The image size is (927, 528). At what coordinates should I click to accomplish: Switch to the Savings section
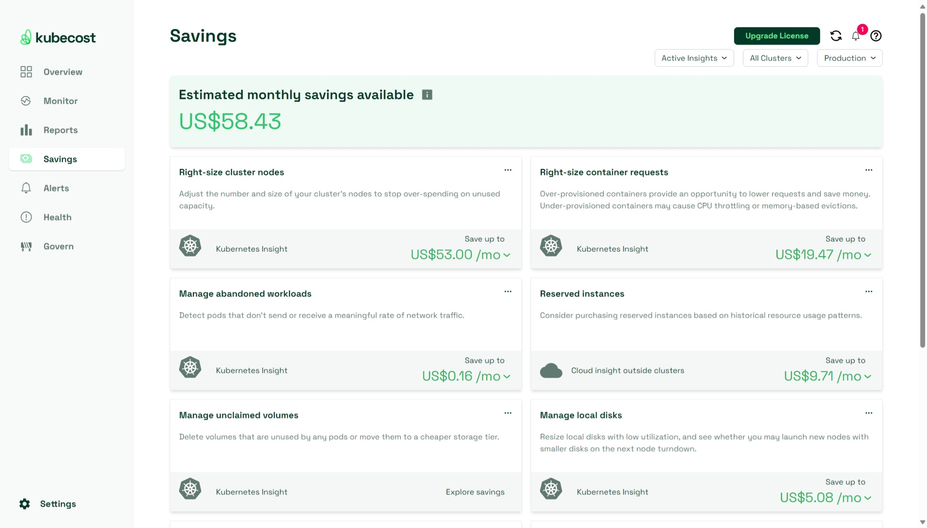60,159
